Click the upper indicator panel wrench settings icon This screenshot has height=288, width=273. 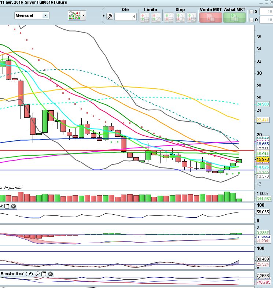pos(1,206)
